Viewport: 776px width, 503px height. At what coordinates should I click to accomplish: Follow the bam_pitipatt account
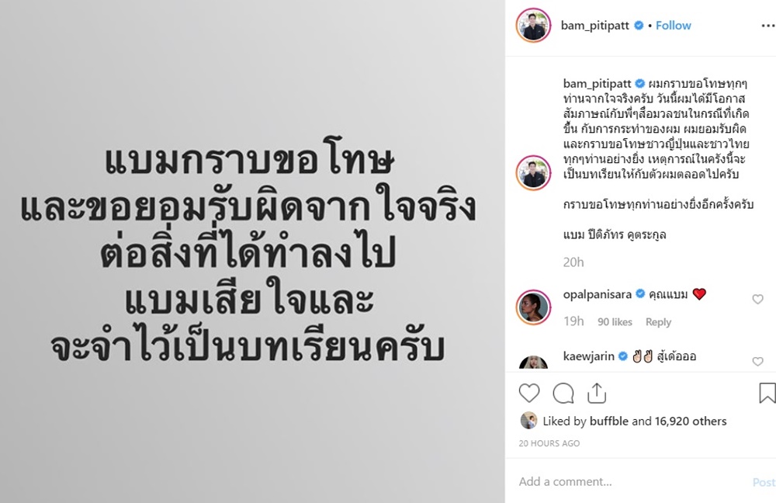673,26
